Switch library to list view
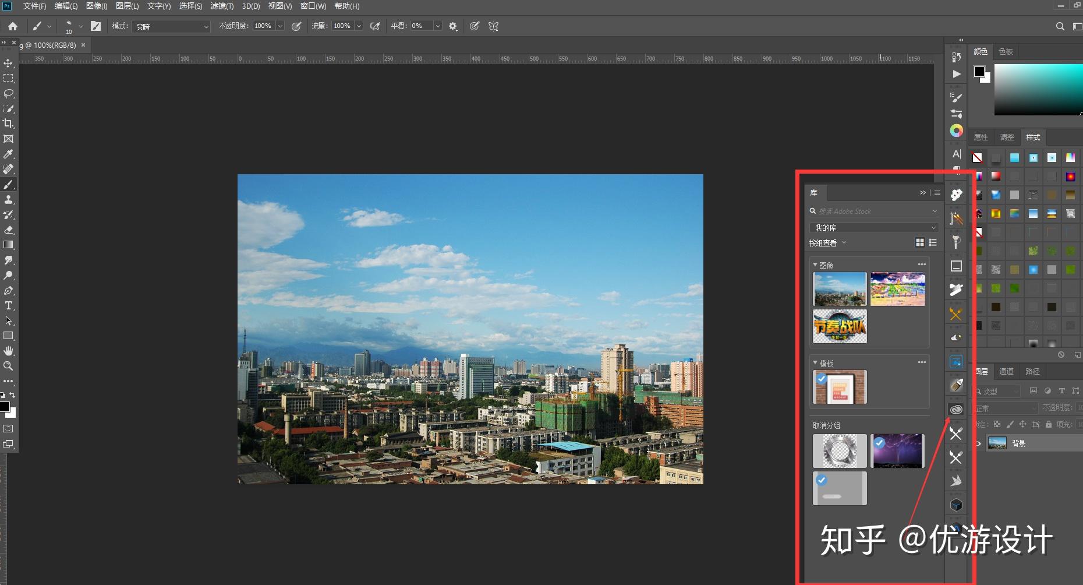 [933, 242]
